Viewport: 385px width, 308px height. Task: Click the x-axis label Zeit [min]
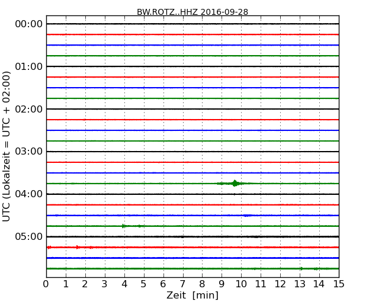click(x=192, y=295)
